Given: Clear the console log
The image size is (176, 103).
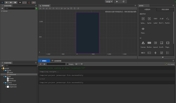Looking at the screenshot, I should pyautogui.click(x=41, y=64).
